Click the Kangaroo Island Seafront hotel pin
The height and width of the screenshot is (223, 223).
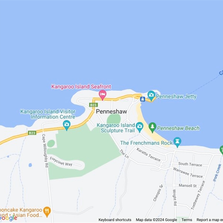point(103,95)
